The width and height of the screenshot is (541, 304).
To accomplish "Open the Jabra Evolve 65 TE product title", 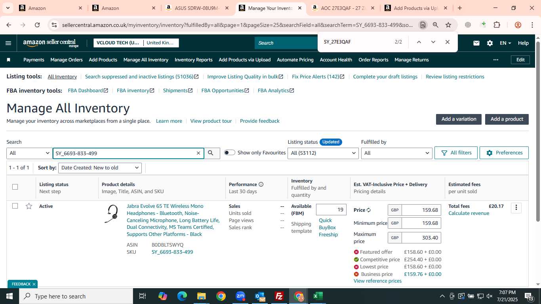I will 173,220.
